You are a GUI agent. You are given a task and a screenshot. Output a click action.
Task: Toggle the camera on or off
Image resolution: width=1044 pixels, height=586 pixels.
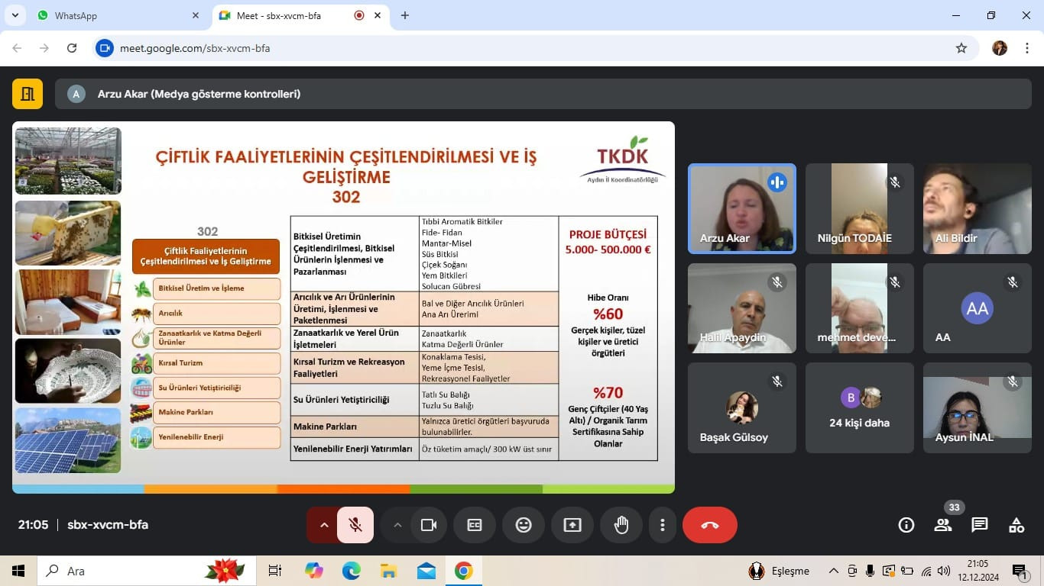pyautogui.click(x=428, y=525)
